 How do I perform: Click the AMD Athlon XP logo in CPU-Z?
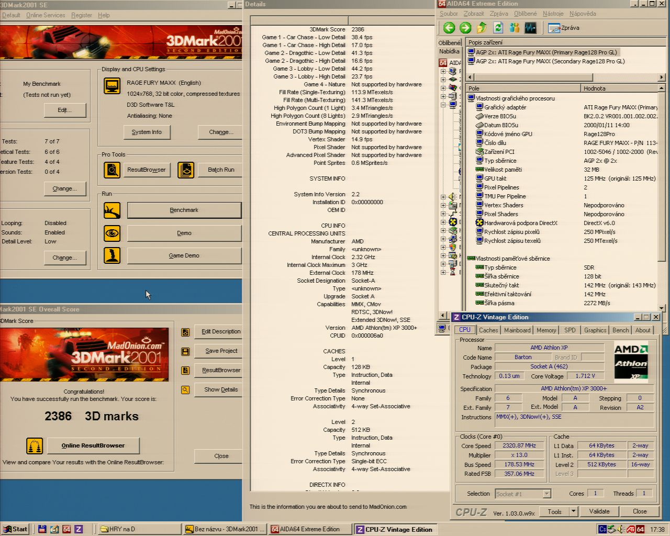pos(631,361)
